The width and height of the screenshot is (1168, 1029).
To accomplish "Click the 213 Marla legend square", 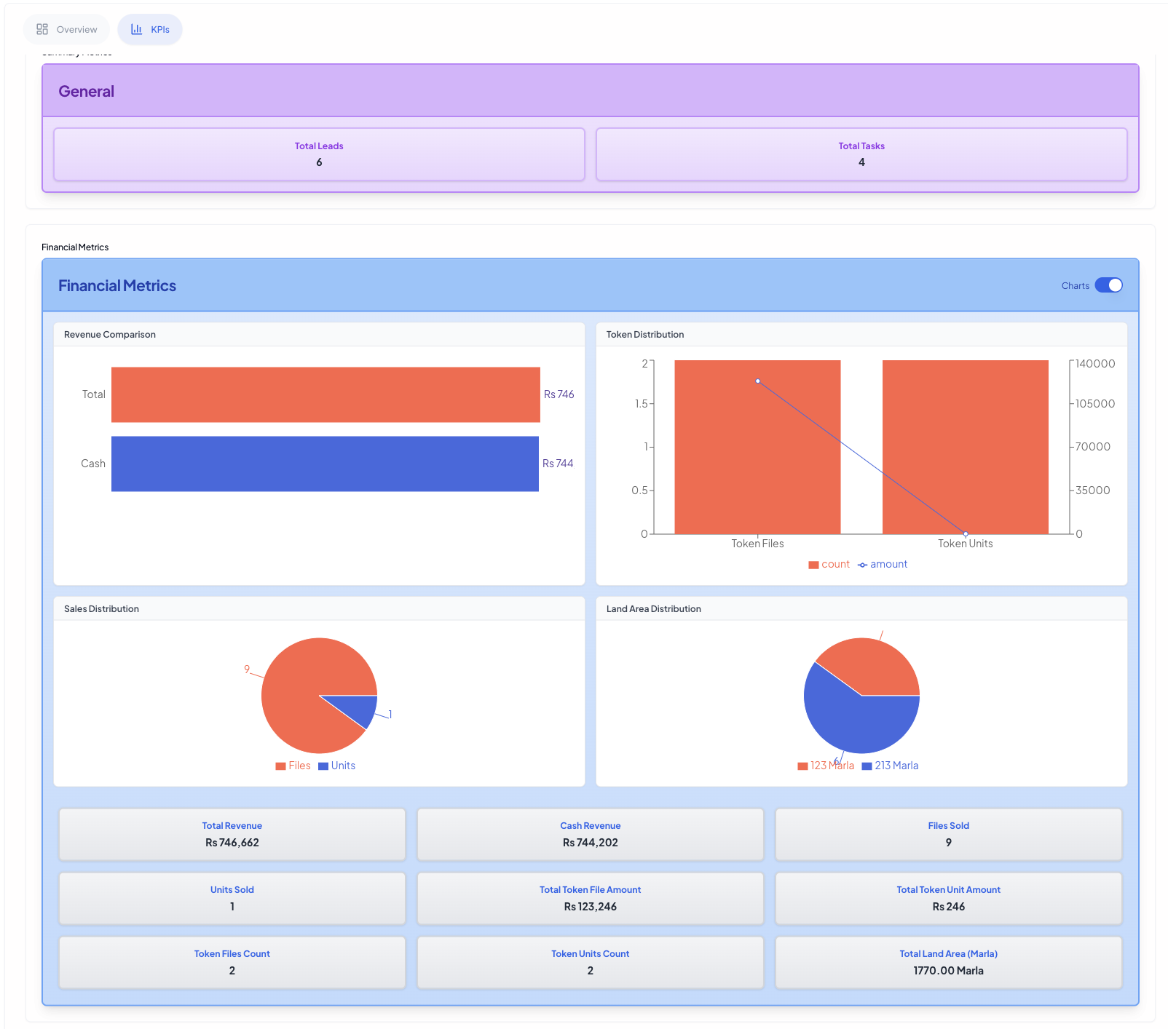I will pyautogui.click(x=866, y=766).
